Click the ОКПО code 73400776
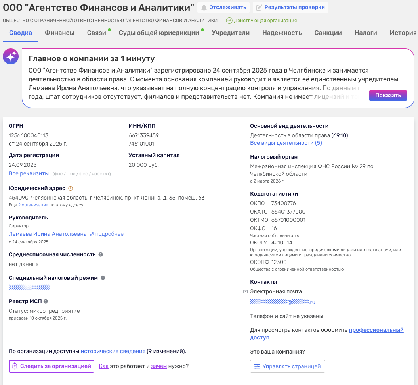Screen dimensions: 418x385 [x=284, y=204]
